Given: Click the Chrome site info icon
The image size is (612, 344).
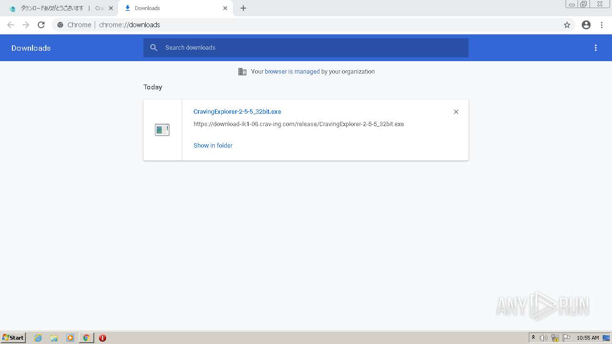Looking at the screenshot, I should pos(60,25).
